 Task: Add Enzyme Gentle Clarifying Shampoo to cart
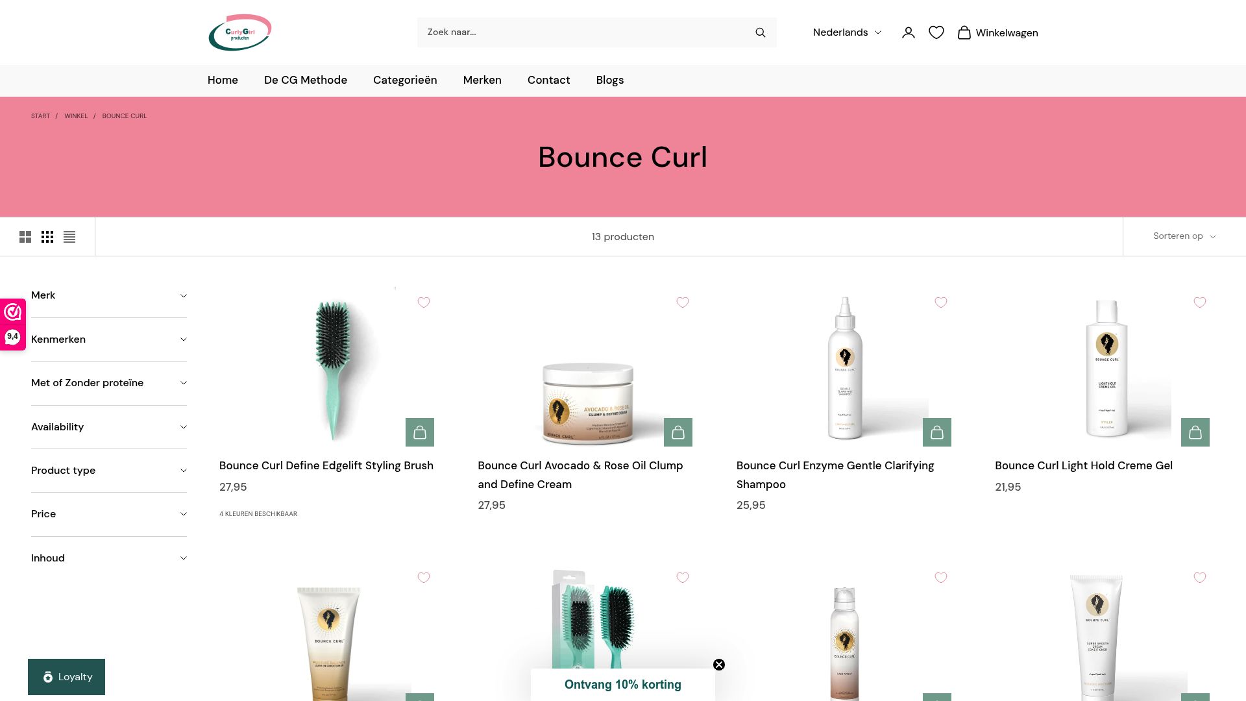(x=937, y=432)
